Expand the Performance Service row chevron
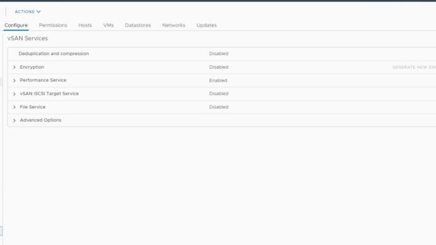 pos(14,80)
